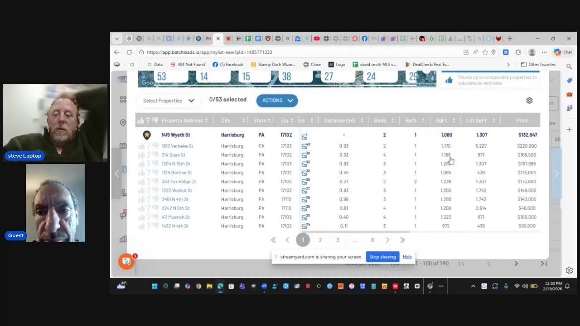Thumbs up header filter icon

[x=141, y=120]
